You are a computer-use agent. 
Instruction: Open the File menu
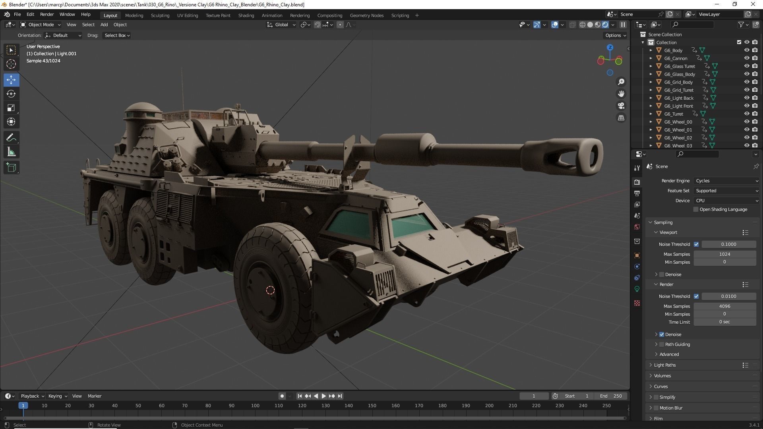(x=17, y=14)
